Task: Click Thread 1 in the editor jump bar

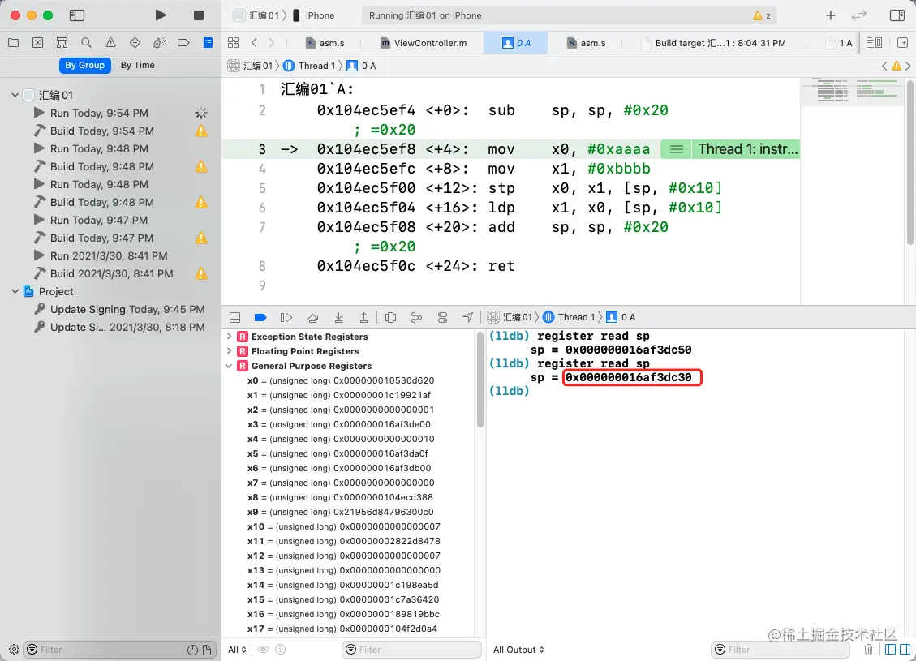Action: click(310, 66)
